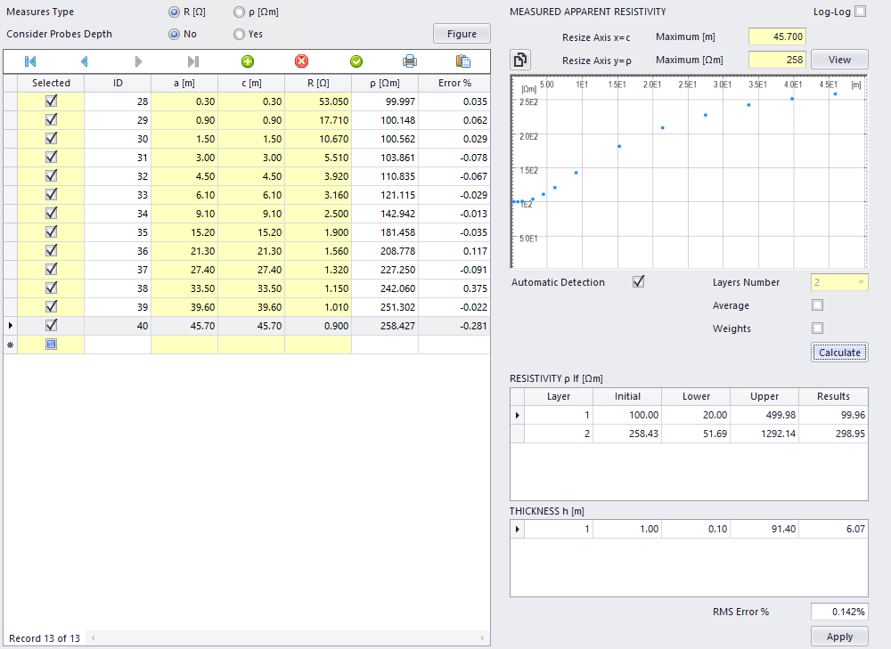Choose Yes for Consider Probes Depth

click(x=239, y=35)
